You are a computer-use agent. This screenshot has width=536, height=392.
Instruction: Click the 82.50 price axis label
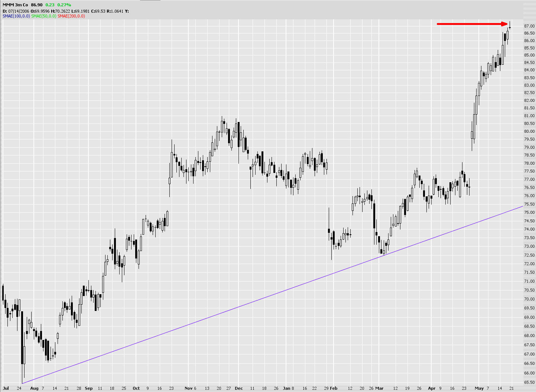coord(529,93)
